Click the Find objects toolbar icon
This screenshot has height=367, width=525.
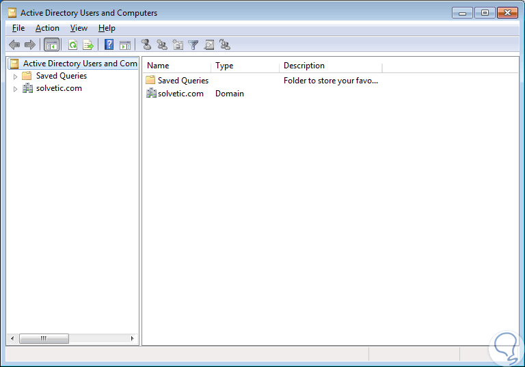click(x=209, y=44)
